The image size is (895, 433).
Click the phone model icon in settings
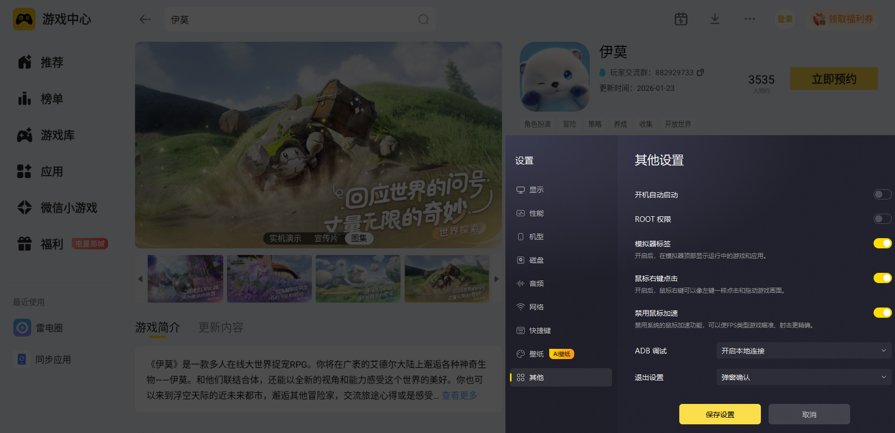pyautogui.click(x=520, y=237)
